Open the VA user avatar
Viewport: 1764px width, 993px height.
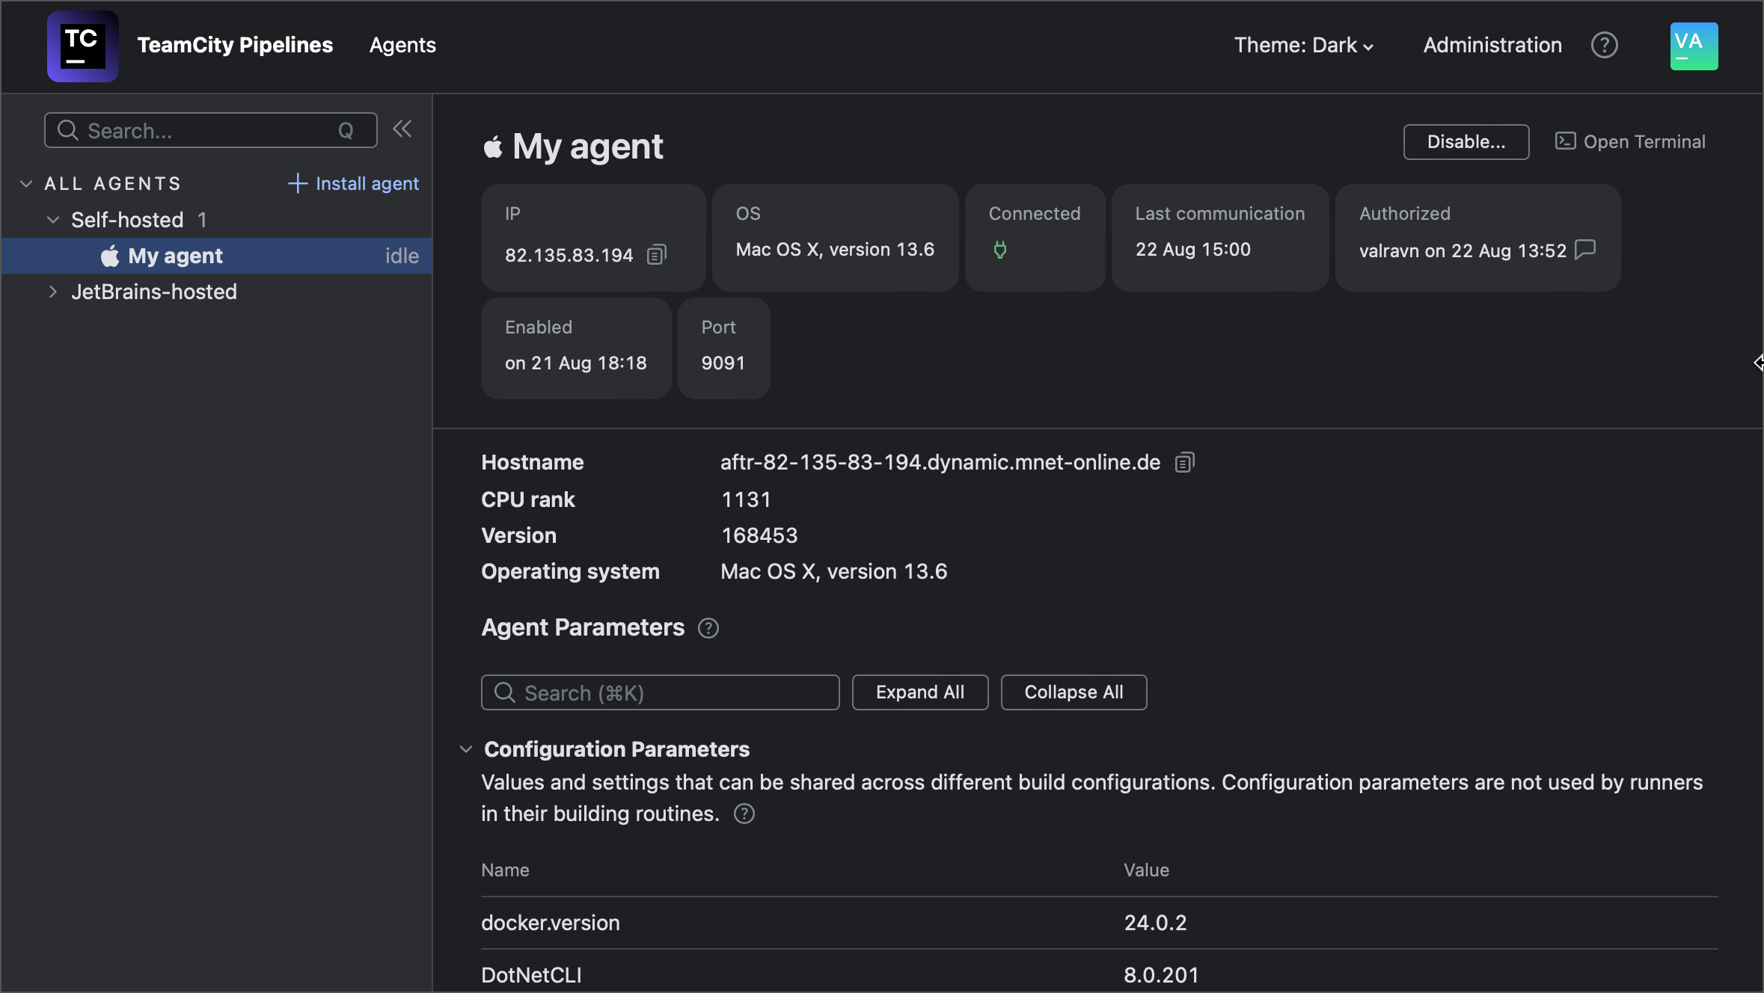point(1694,46)
